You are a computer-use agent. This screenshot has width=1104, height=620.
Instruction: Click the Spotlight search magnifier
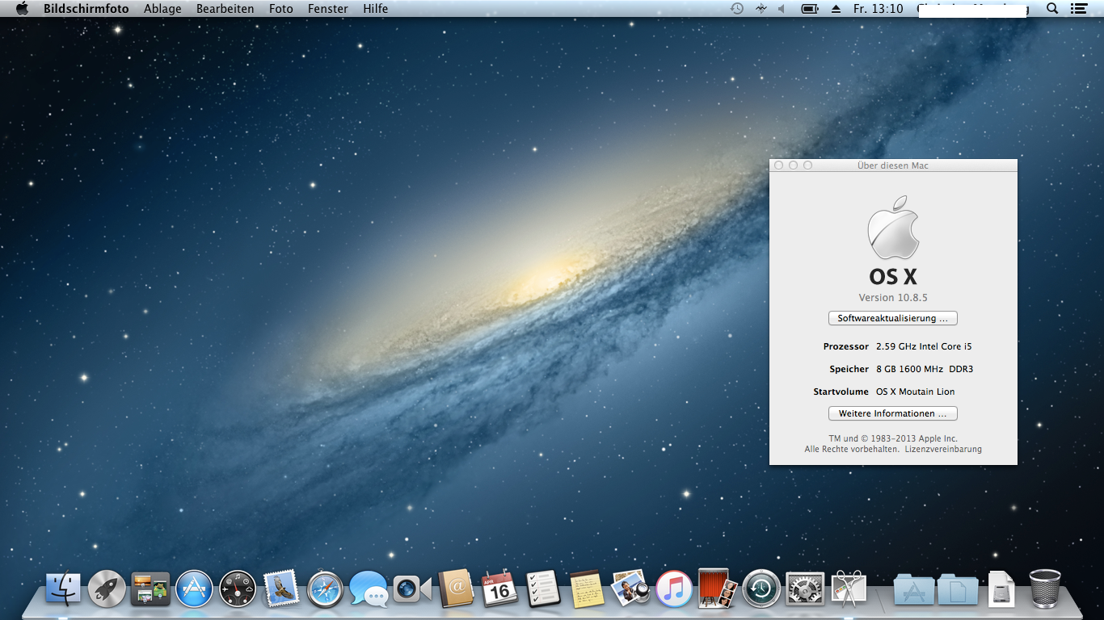[x=1051, y=9]
